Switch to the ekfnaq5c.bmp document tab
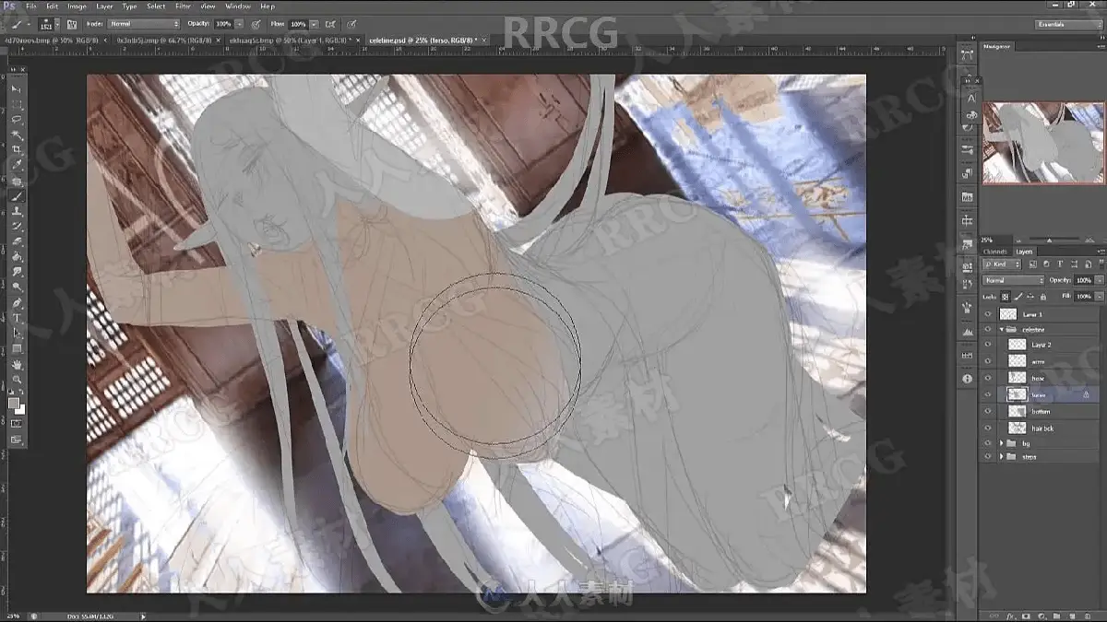 tap(289, 41)
